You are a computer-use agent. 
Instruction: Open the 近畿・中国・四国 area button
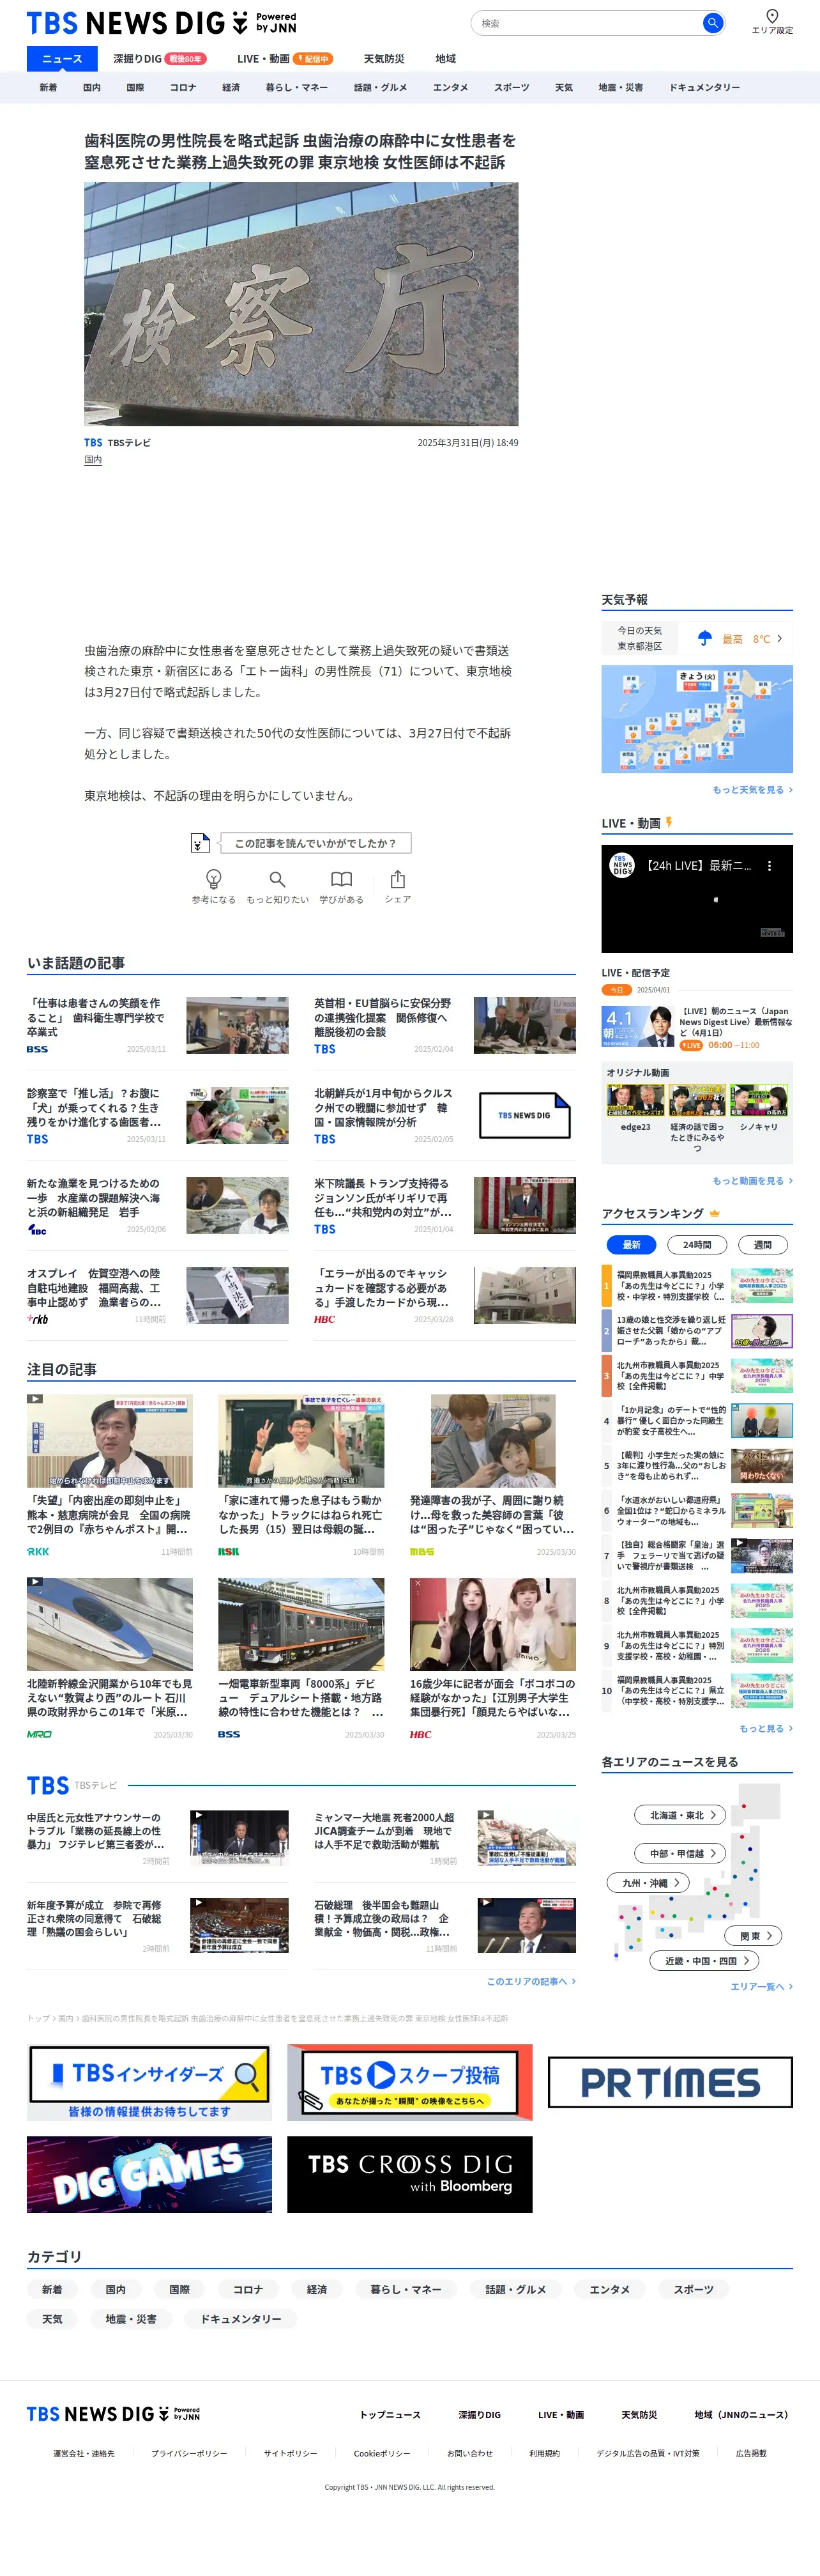click(x=703, y=1960)
